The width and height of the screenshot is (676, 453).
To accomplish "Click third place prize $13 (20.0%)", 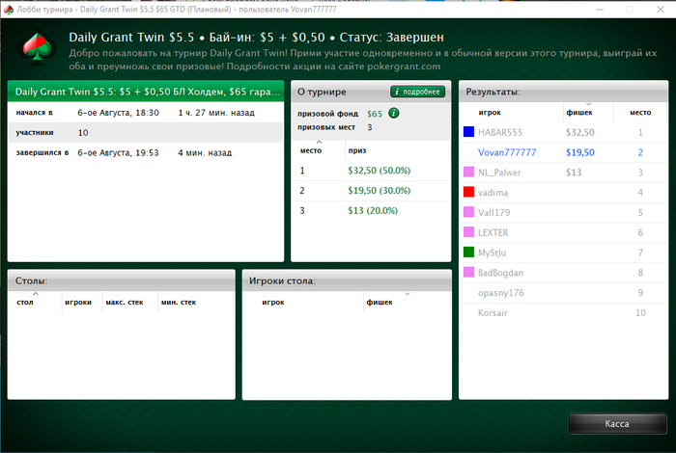I will (373, 210).
